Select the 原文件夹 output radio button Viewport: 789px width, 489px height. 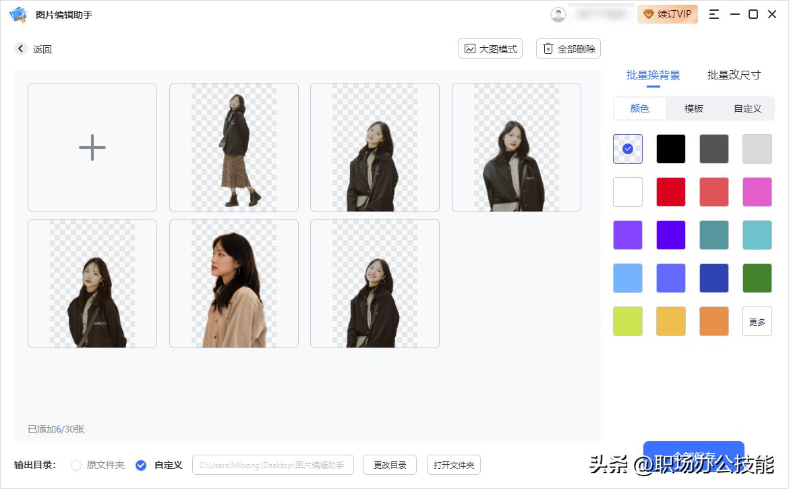point(76,465)
